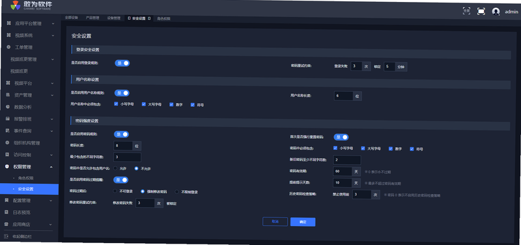
Task: Click the 应用商店 sidebar icon
Action: (7, 224)
